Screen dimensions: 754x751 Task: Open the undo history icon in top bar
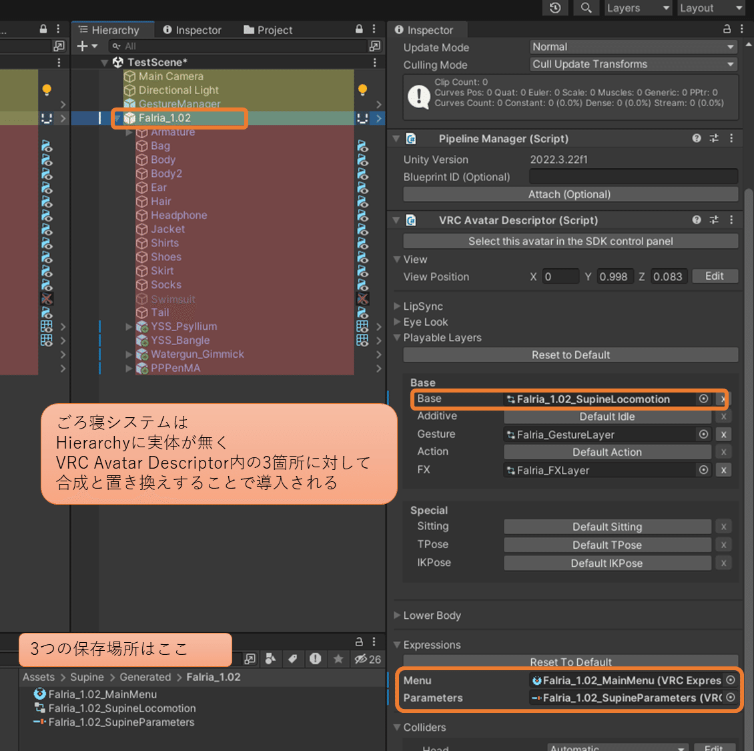click(x=555, y=8)
